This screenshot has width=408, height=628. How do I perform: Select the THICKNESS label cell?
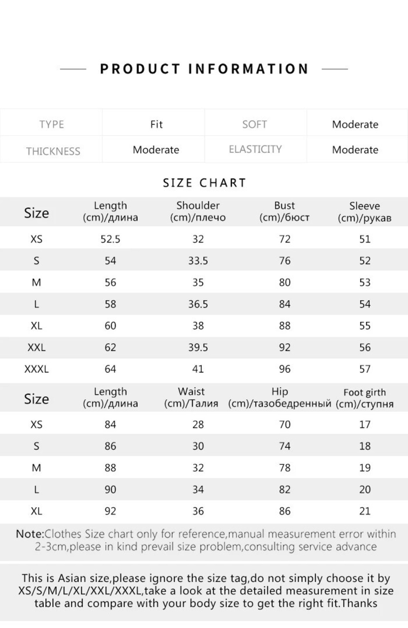[x=53, y=151]
